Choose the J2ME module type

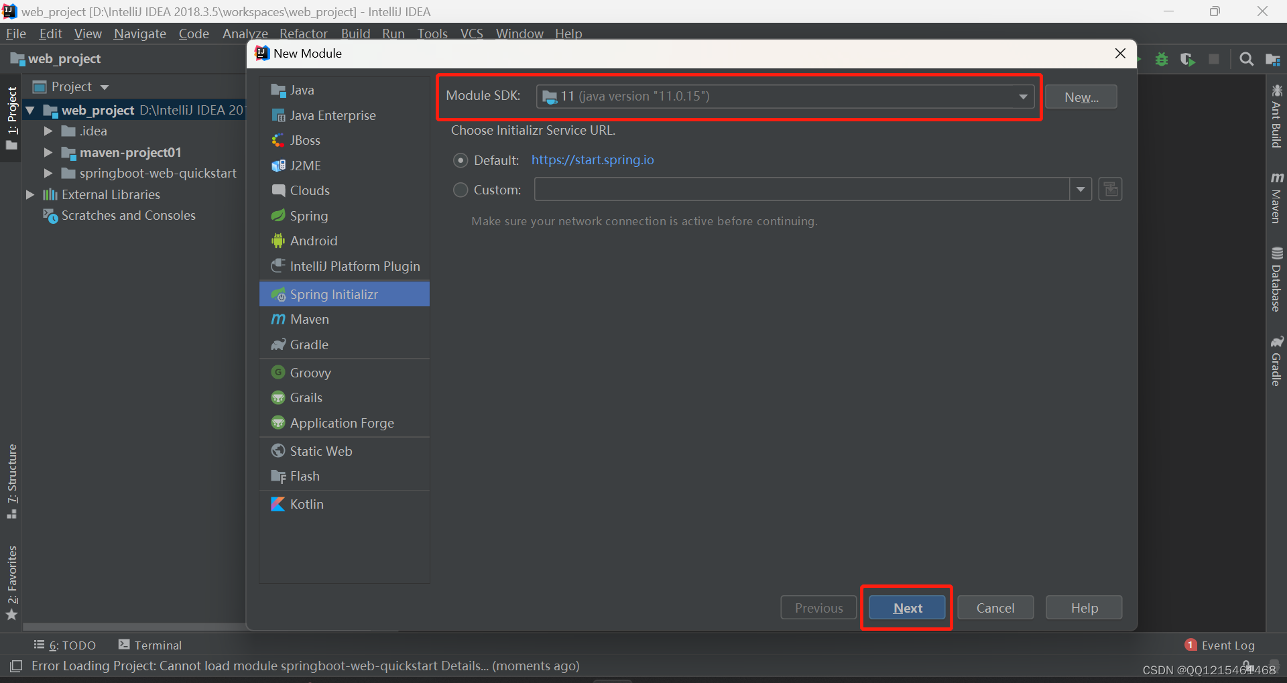344,166
